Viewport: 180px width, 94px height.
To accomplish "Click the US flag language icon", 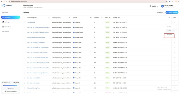I will point(150,6).
